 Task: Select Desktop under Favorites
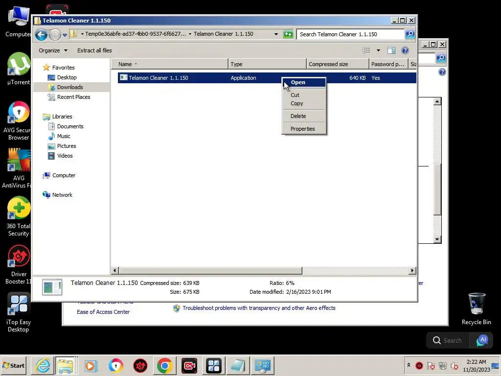67,77
